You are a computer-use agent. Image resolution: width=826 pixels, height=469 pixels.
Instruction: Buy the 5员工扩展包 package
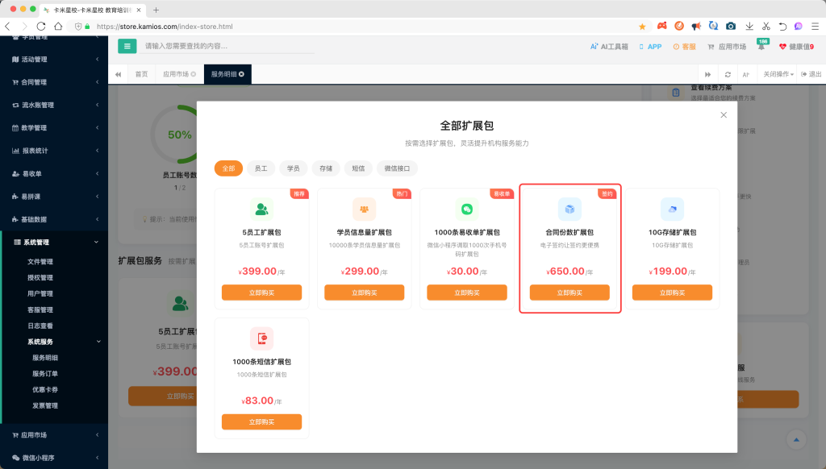262,293
